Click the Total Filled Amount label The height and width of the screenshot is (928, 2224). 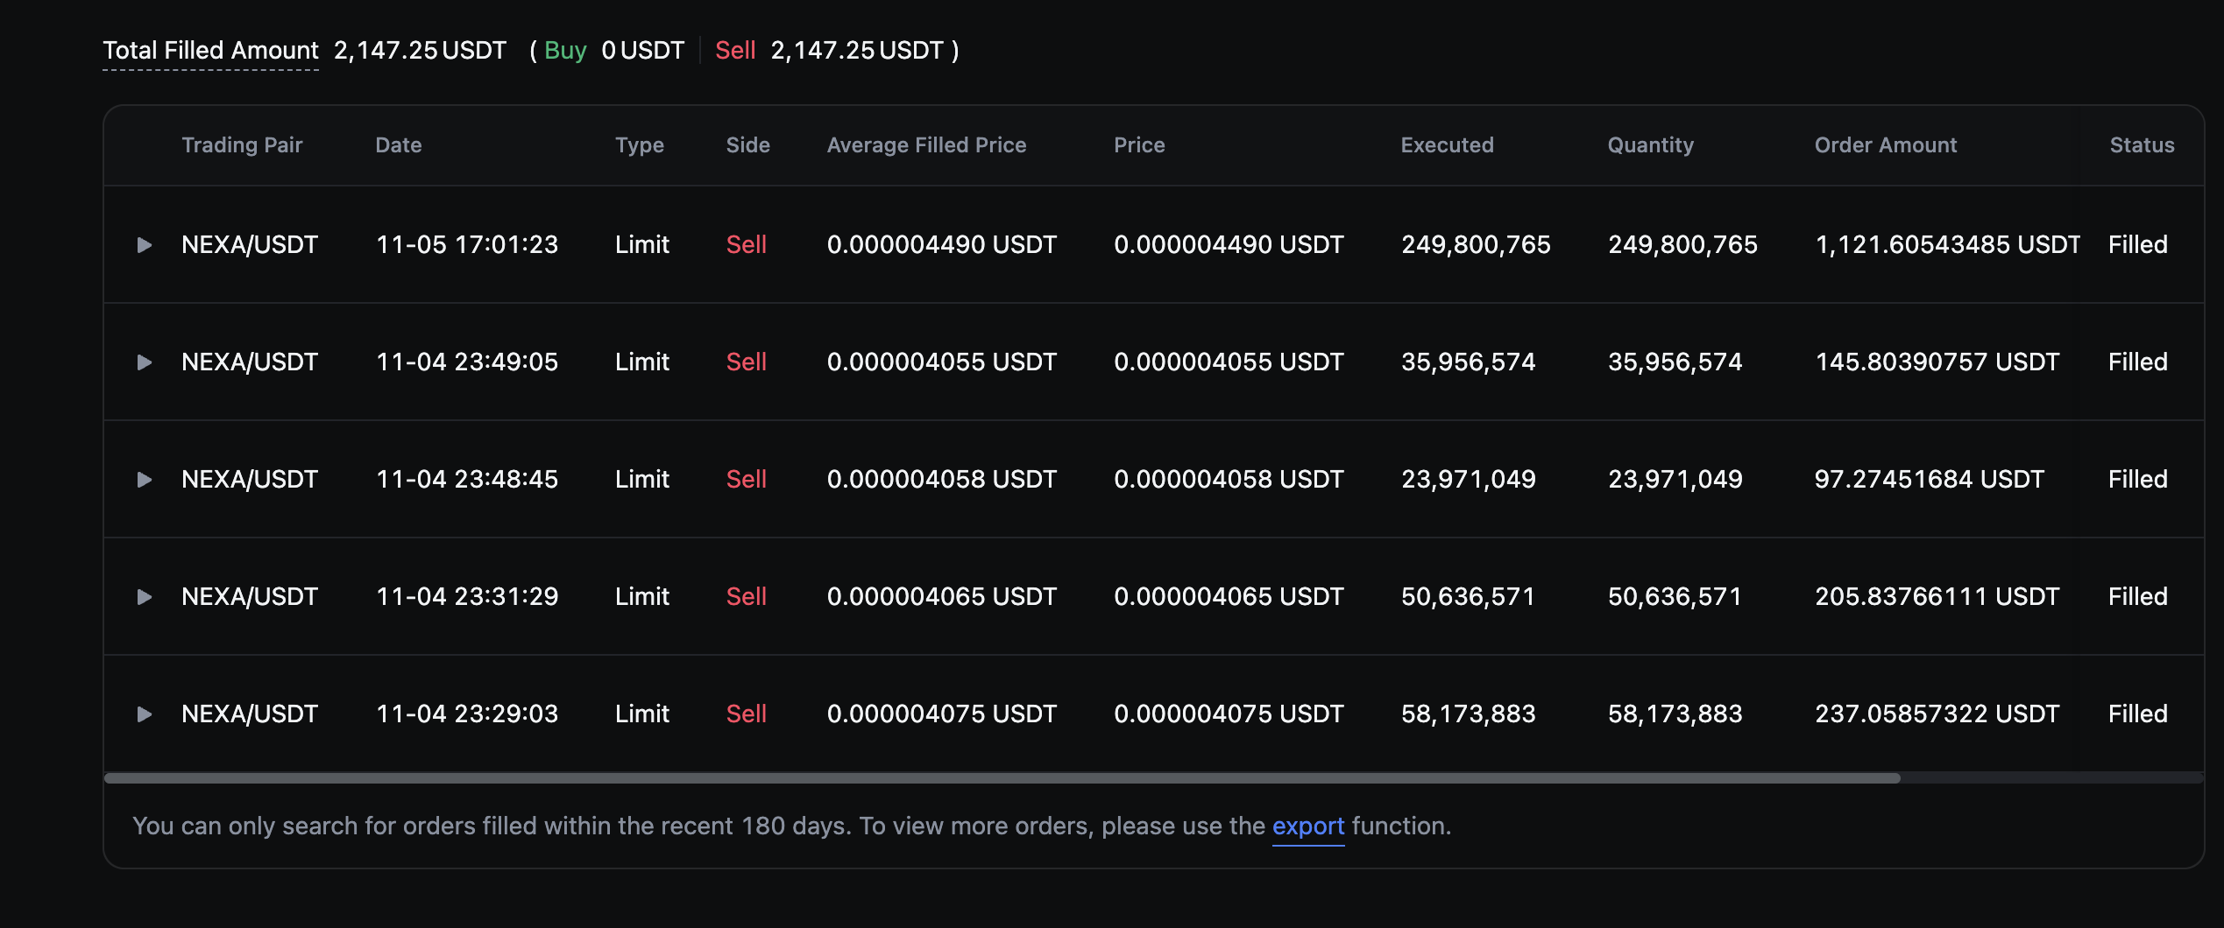[x=210, y=51]
